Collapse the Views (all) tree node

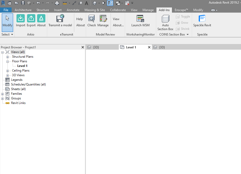pyautogui.click(x=3, y=52)
